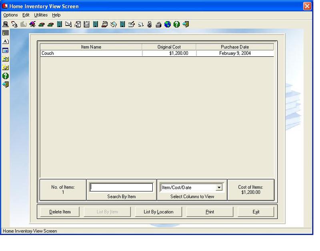Open the Options menu

point(10,15)
